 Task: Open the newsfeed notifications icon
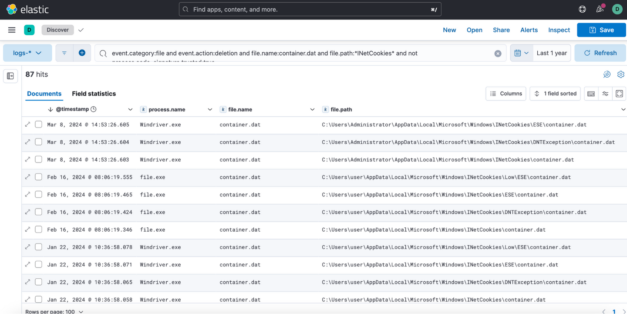tap(600, 9)
